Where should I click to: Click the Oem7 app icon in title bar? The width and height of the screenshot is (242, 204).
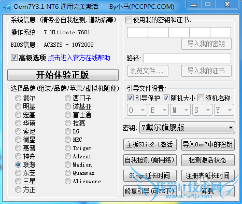(x=7, y=7)
